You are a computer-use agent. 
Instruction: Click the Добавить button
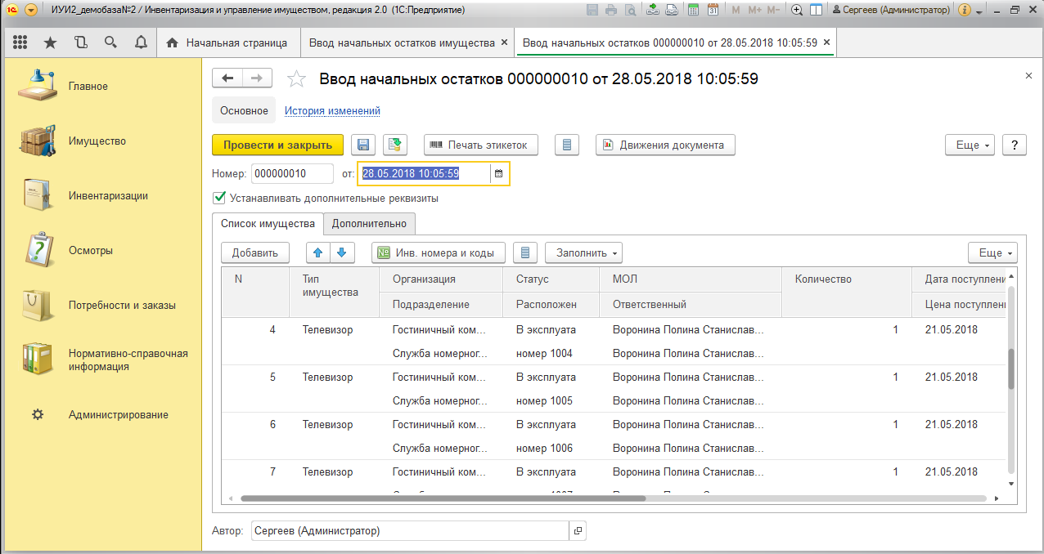click(x=255, y=252)
